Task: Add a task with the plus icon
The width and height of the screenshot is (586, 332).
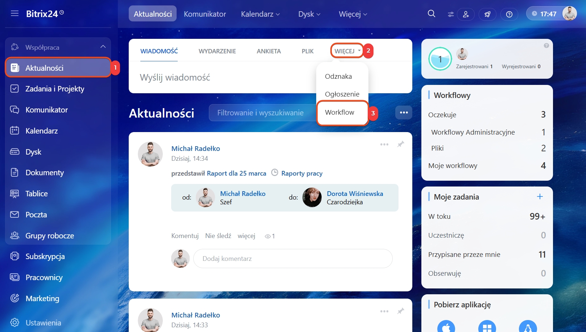Action: [x=540, y=197]
